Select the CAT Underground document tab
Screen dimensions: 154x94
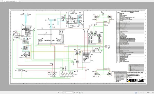pos(10,1)
